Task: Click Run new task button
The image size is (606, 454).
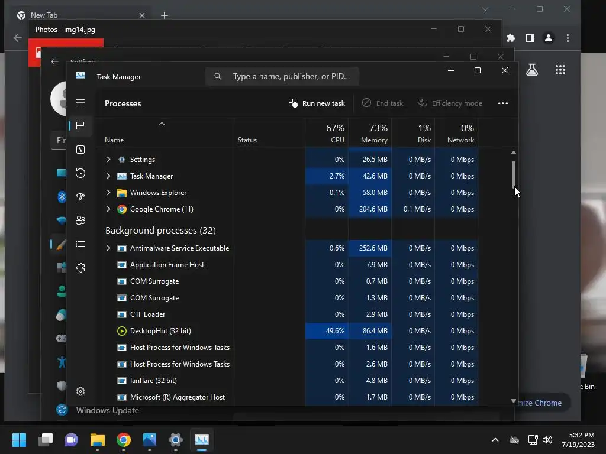Action: pyautogui.click(x=317, y=103)
